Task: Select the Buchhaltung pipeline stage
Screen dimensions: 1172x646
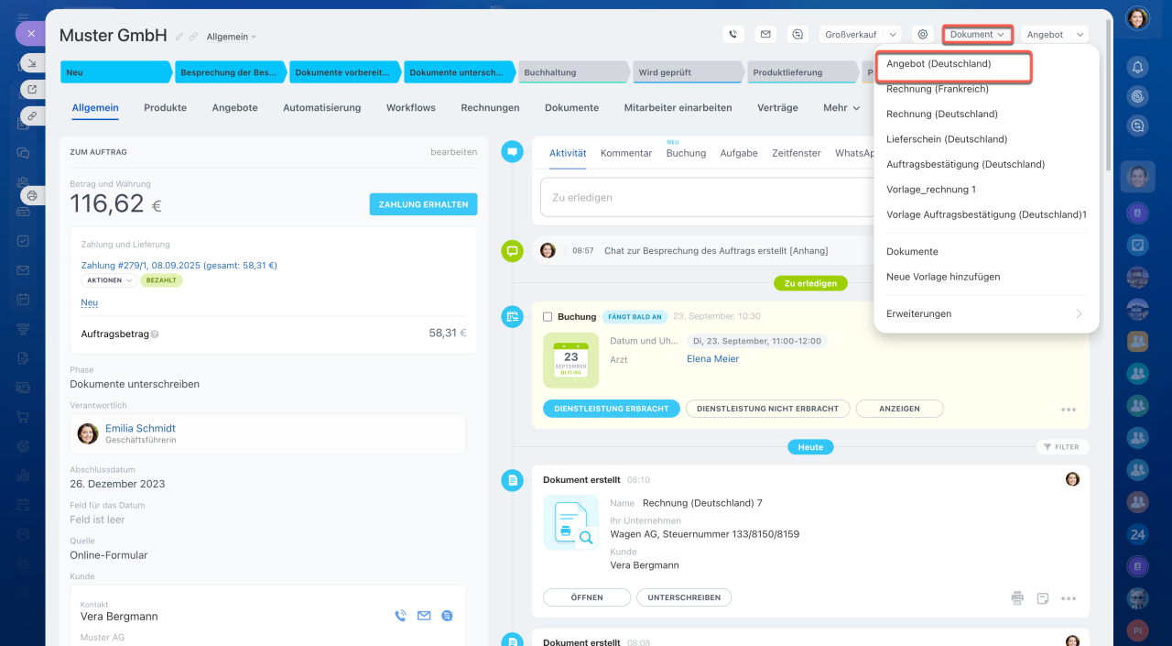Action: click(573, 72)
